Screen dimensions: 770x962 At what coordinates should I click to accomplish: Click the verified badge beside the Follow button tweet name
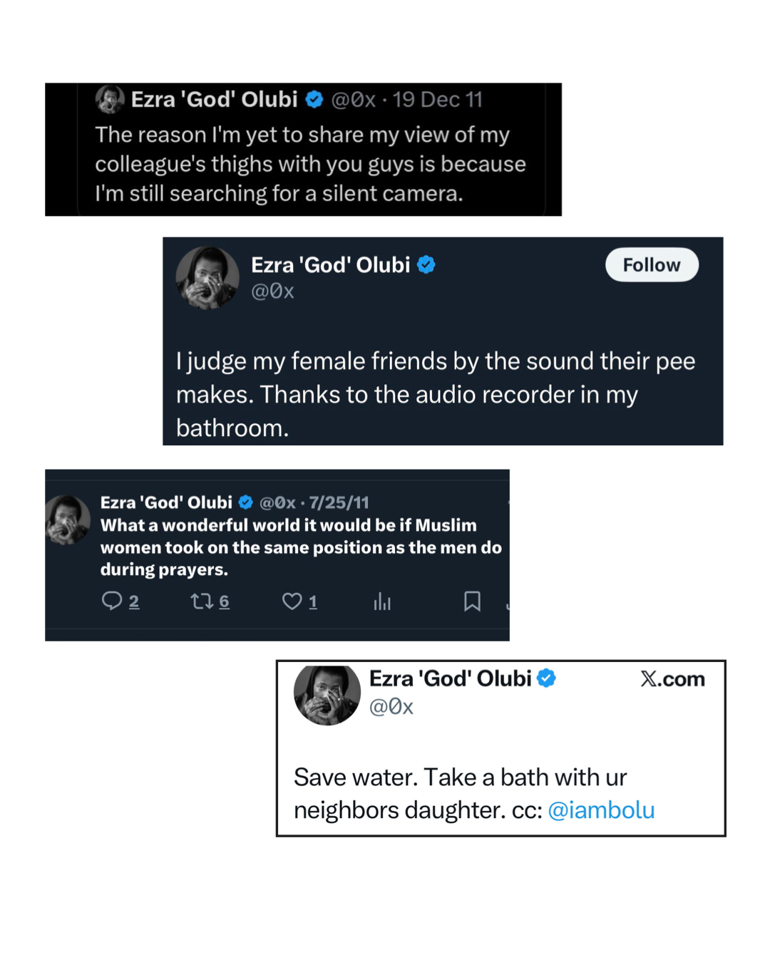[x=426, y=265]
